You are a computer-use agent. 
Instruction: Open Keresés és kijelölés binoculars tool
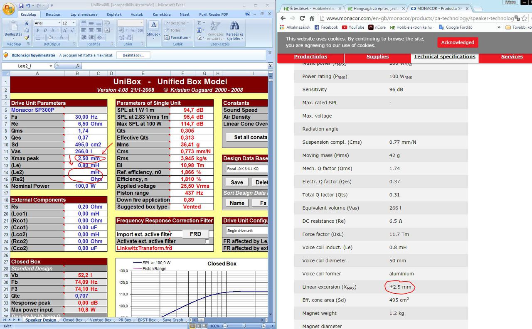(235, 30)
